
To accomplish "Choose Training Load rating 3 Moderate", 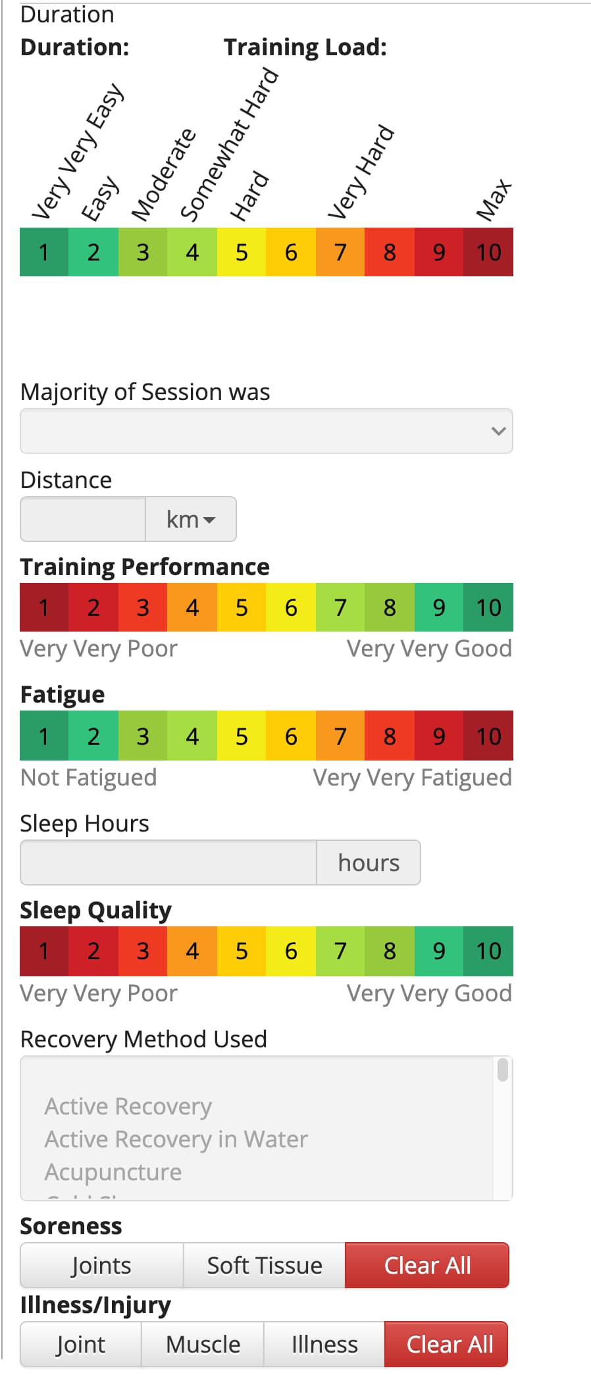I will (143, 252).
